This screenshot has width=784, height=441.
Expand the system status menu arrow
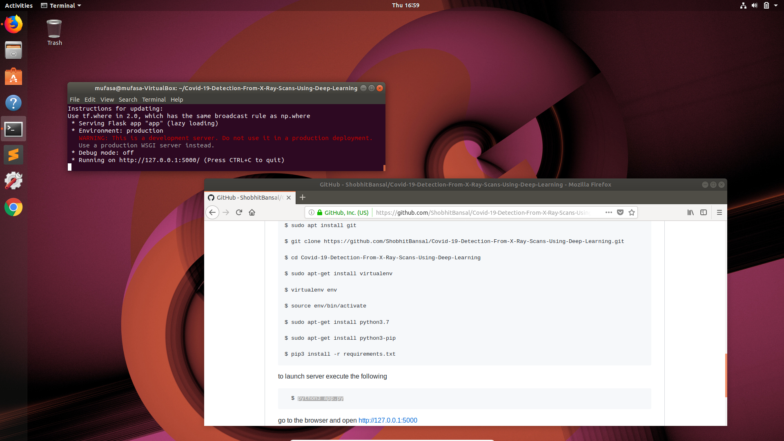(x=776, y=5)
